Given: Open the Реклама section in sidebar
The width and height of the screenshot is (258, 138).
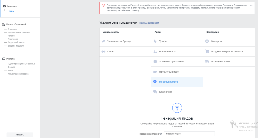Looking at the screenshot, I should tap(10, 59).
